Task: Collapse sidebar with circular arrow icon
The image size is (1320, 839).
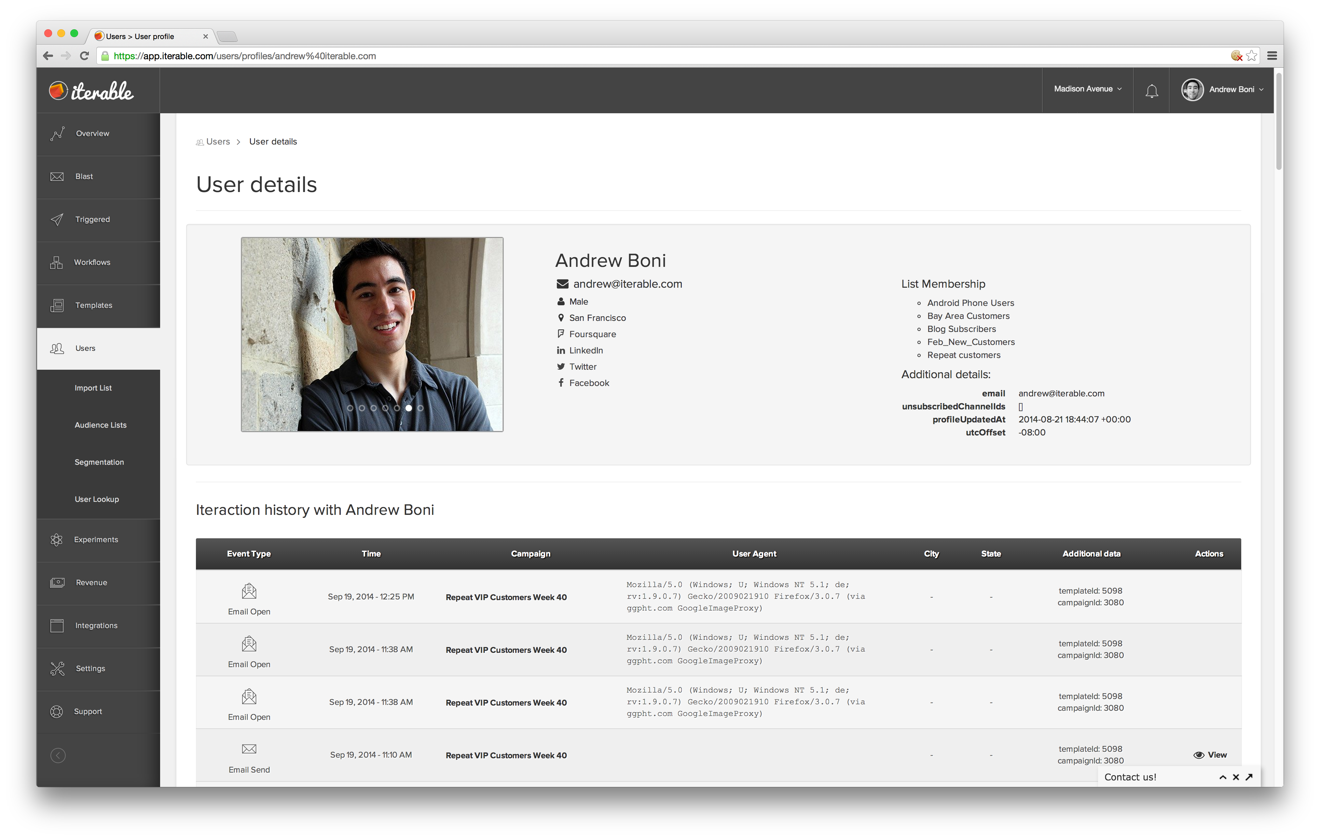Action: (58, 756)
